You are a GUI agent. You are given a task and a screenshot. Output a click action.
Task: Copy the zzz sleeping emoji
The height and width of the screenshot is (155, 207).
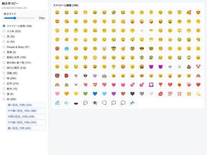132,103
